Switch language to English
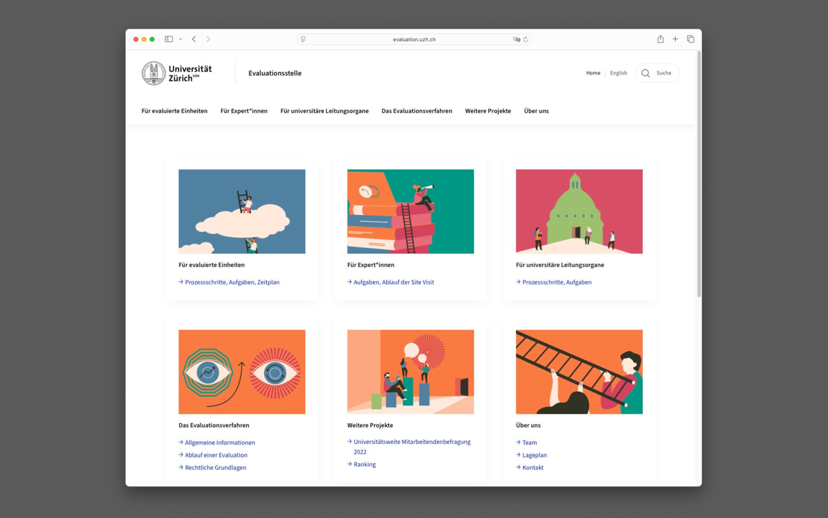Screen dimensions: 828x518 pos(618,73)
